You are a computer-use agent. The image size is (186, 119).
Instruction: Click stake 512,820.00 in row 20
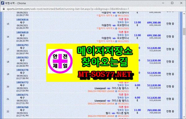tap(154, 86)
